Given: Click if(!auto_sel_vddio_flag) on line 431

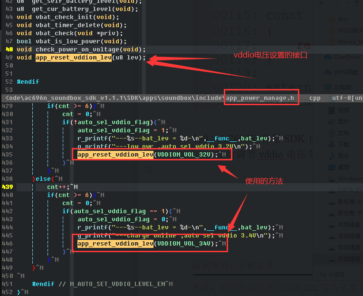Looking at the screenshot, I should tap(110, 122).
